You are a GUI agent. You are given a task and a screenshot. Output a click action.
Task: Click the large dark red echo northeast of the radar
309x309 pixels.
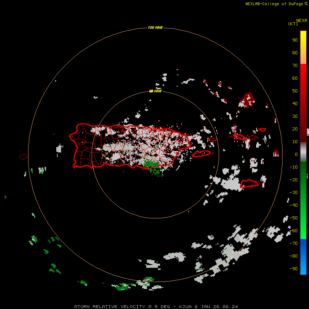247,100
